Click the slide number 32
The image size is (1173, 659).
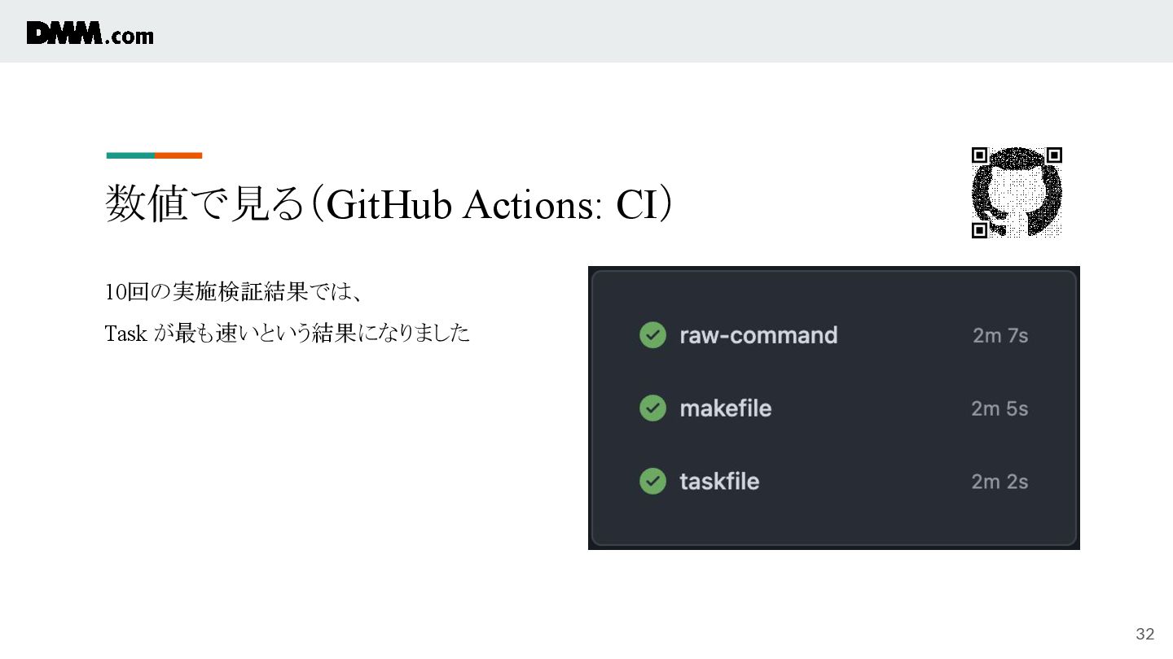coord(1145,635)
